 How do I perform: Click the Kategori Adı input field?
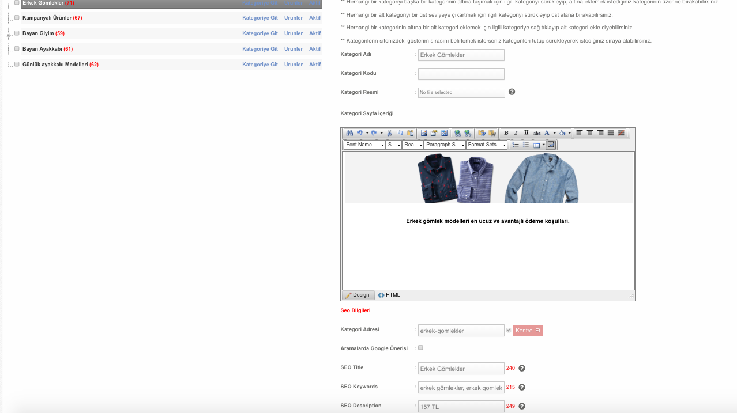coord(461,55)
